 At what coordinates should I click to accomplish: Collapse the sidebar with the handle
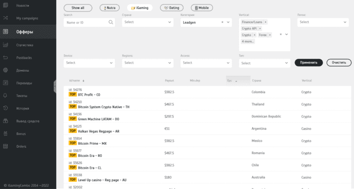(55, 86)
